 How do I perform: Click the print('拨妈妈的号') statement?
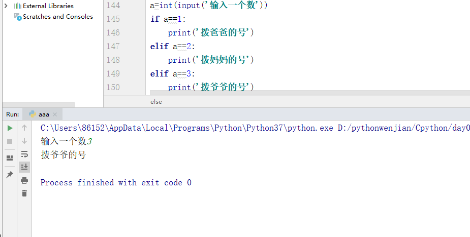click(211, 60)
